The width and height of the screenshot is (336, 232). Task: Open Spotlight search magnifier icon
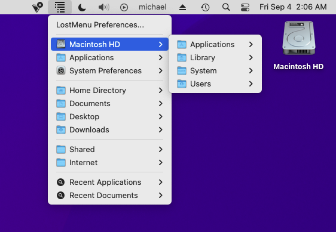226,7
